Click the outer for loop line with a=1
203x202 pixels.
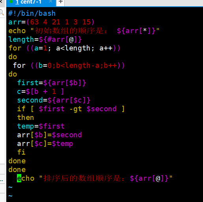64,48
